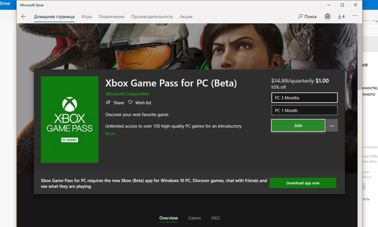Choose the PC 3 Months plan
The width and height of the screenshot is (378, 227).
tap(304, 98)
